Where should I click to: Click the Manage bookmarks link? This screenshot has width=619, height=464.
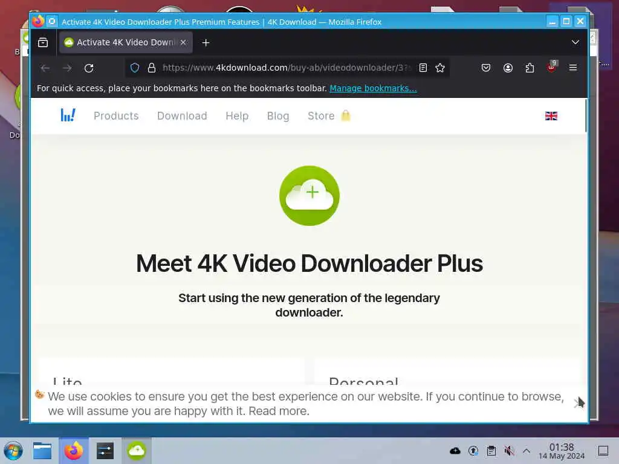click(x=373, y=88)
